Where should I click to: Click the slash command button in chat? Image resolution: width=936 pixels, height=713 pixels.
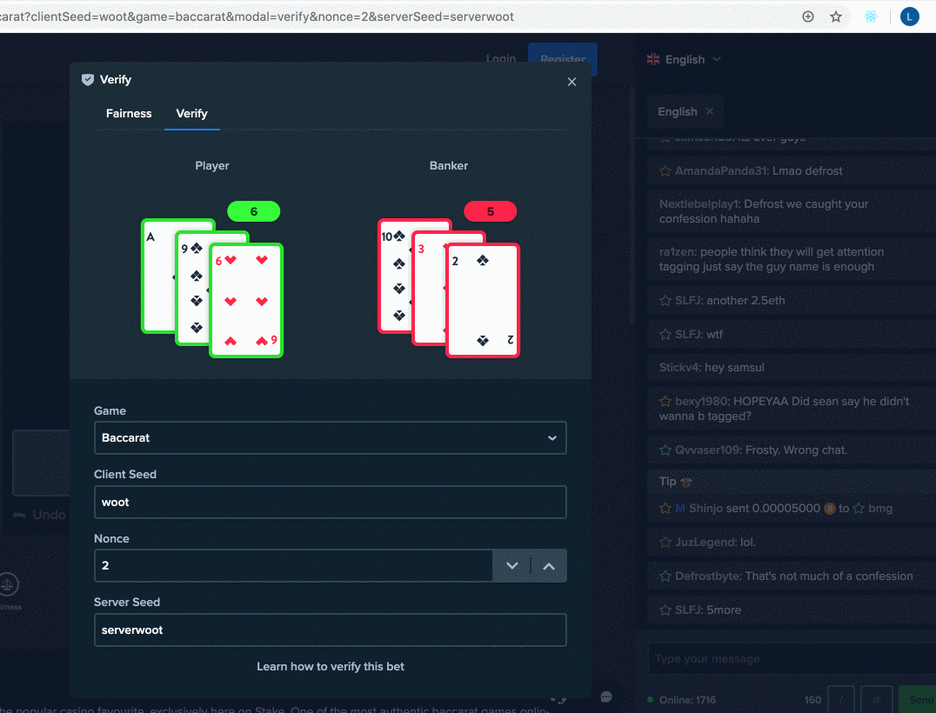(x=840, y=700)
